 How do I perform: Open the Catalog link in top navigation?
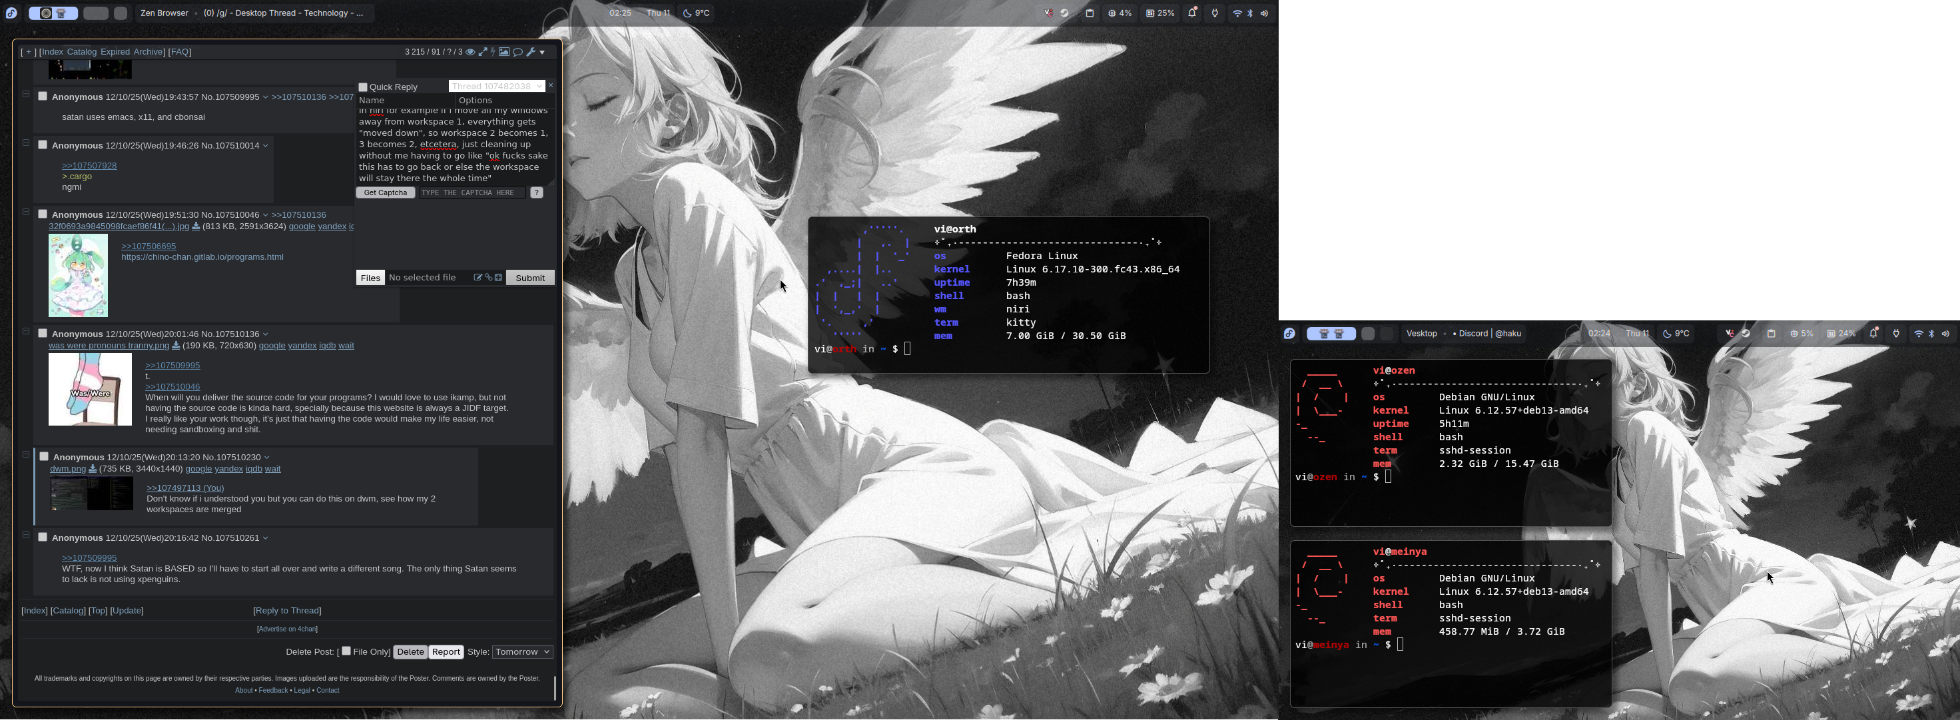(x=81, y=52)
